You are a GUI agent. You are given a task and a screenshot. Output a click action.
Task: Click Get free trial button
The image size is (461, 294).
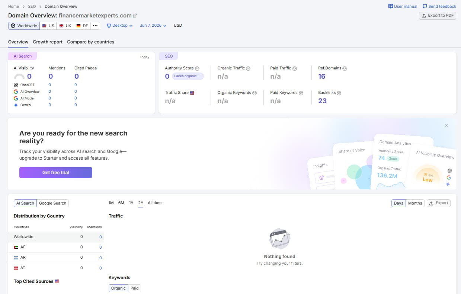coord(56,173)
